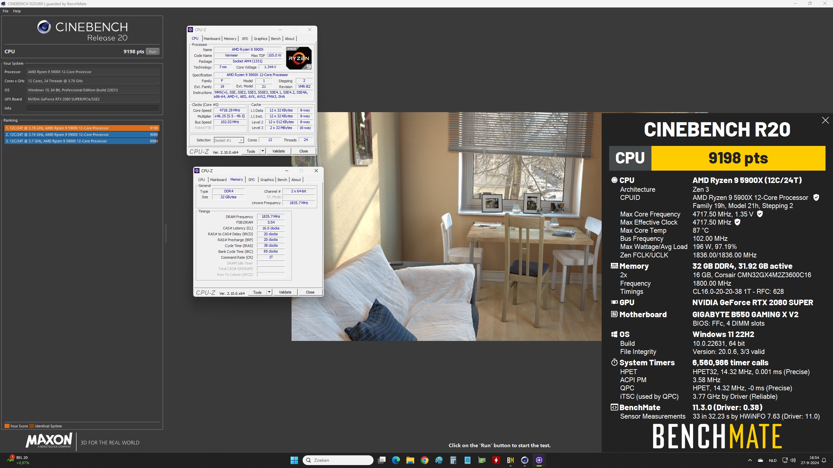Open notifications bell icon
This screenshot has height=468, width=833.
(824, 460)
